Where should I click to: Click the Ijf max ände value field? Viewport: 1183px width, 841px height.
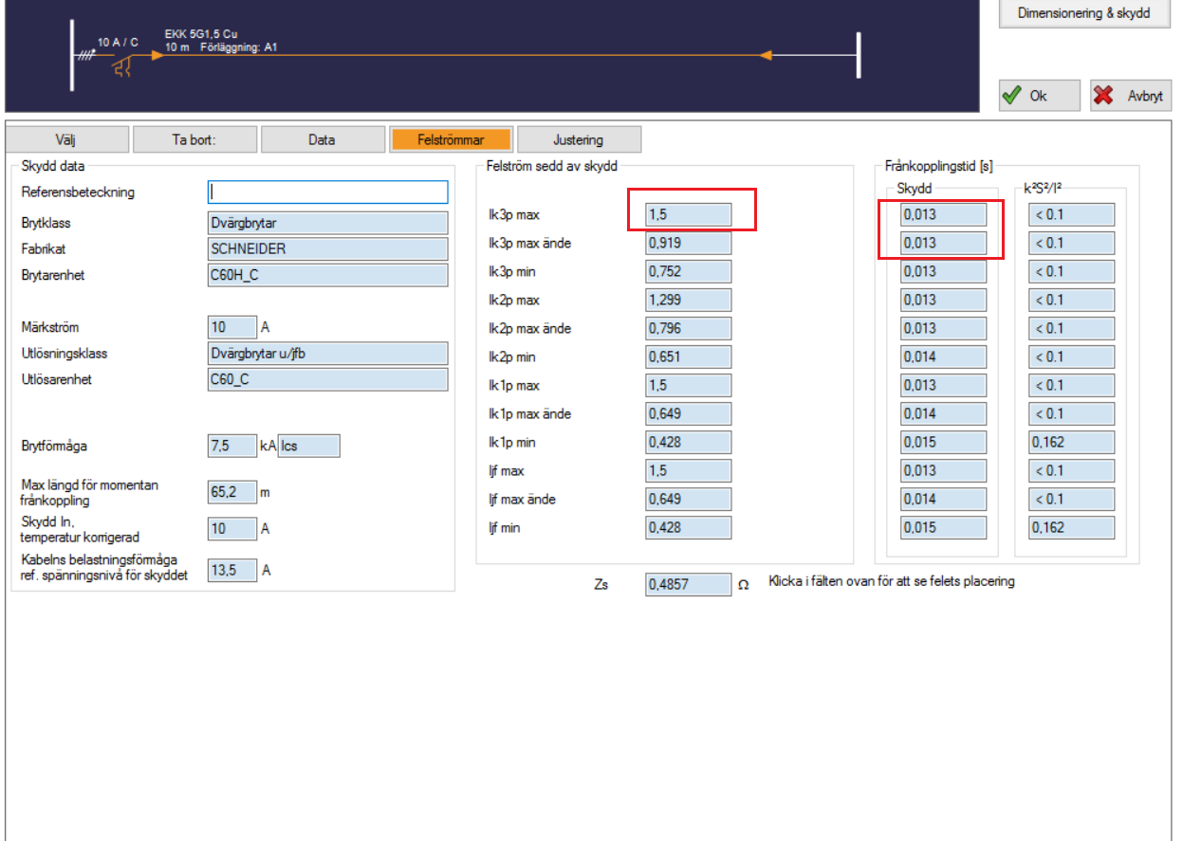coord(688,499)
